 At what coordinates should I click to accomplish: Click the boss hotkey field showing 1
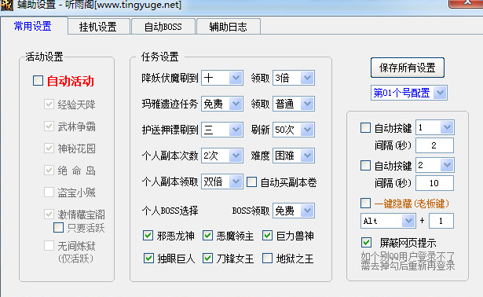coord(441,221)
